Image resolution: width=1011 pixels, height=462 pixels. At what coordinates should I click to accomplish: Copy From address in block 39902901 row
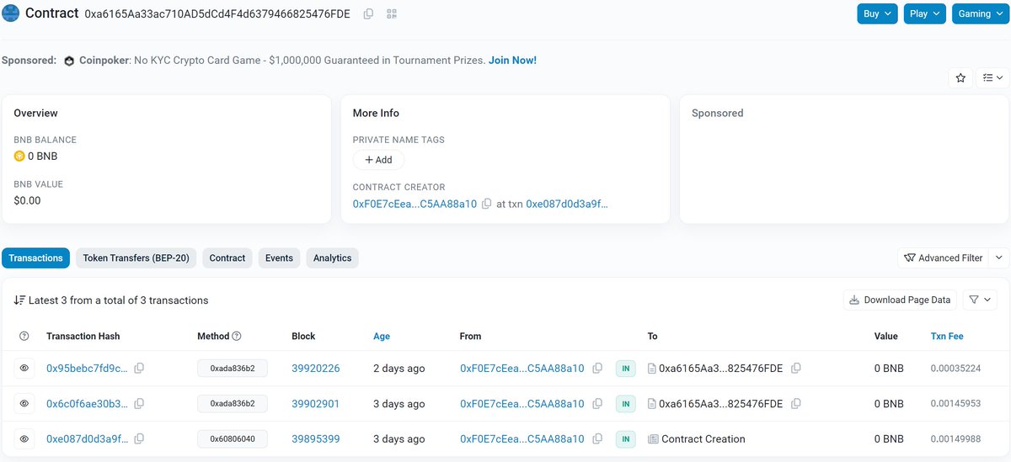coord(597,404)
